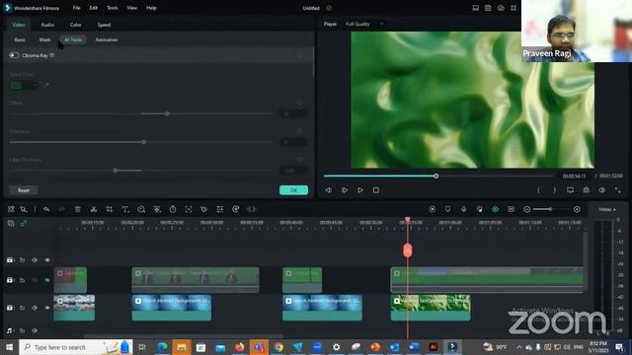Click the Chroma Key help icon
Screen dimensions: 632x355
(51, 55)
